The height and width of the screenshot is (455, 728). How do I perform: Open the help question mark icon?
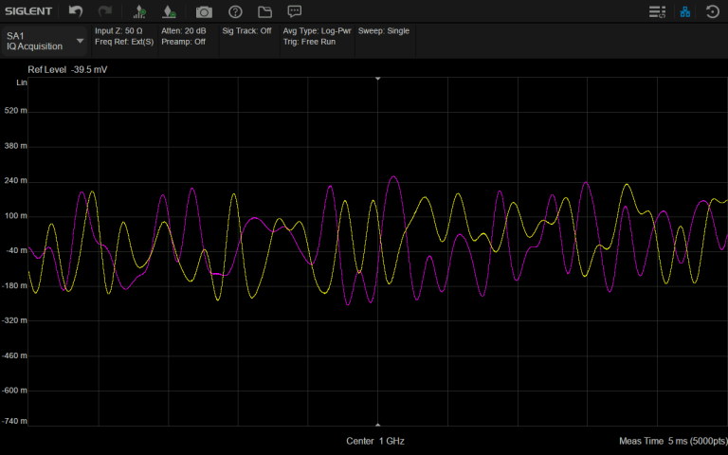point(235,11)
